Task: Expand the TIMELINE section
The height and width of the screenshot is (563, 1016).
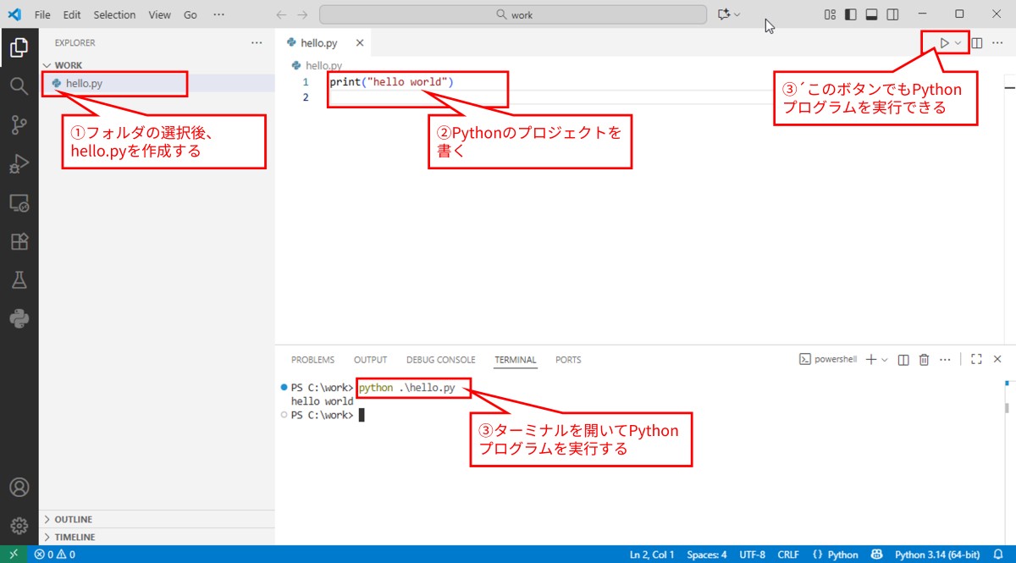Action: [x=75, y=537]
